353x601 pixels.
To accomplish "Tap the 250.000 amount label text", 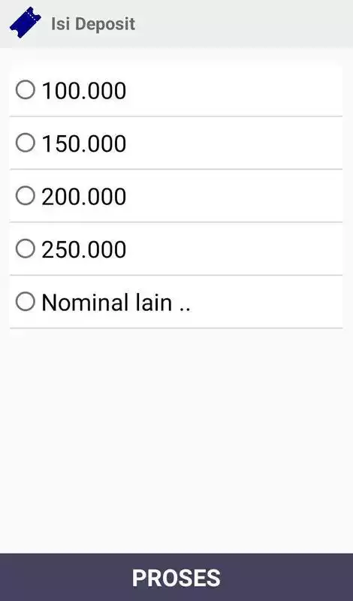I will (x=84, y=249).
